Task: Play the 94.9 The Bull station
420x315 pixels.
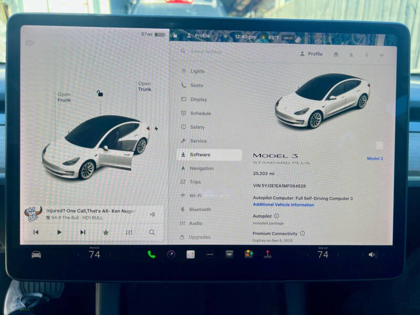Action: pyautogui.click(x=59, y=232)
